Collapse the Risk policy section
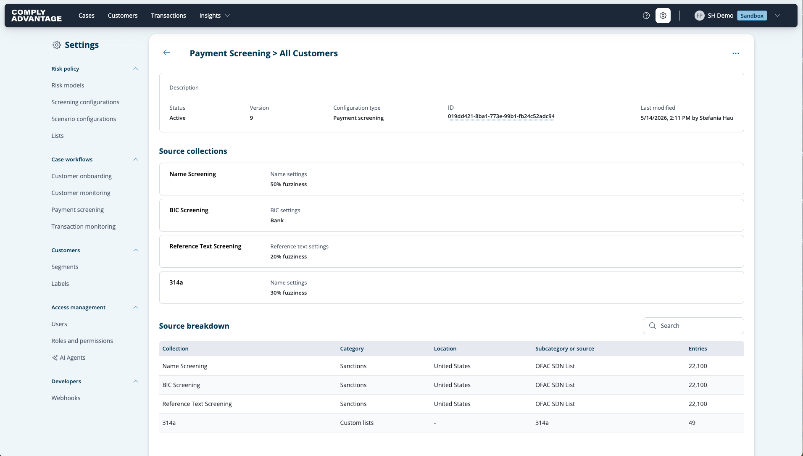The height and width of the screenshot is (456, 803). tap(136, 69)
